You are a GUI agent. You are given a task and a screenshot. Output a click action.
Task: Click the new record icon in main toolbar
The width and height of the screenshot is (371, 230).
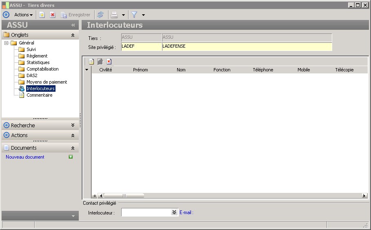(x=42, y=15)
